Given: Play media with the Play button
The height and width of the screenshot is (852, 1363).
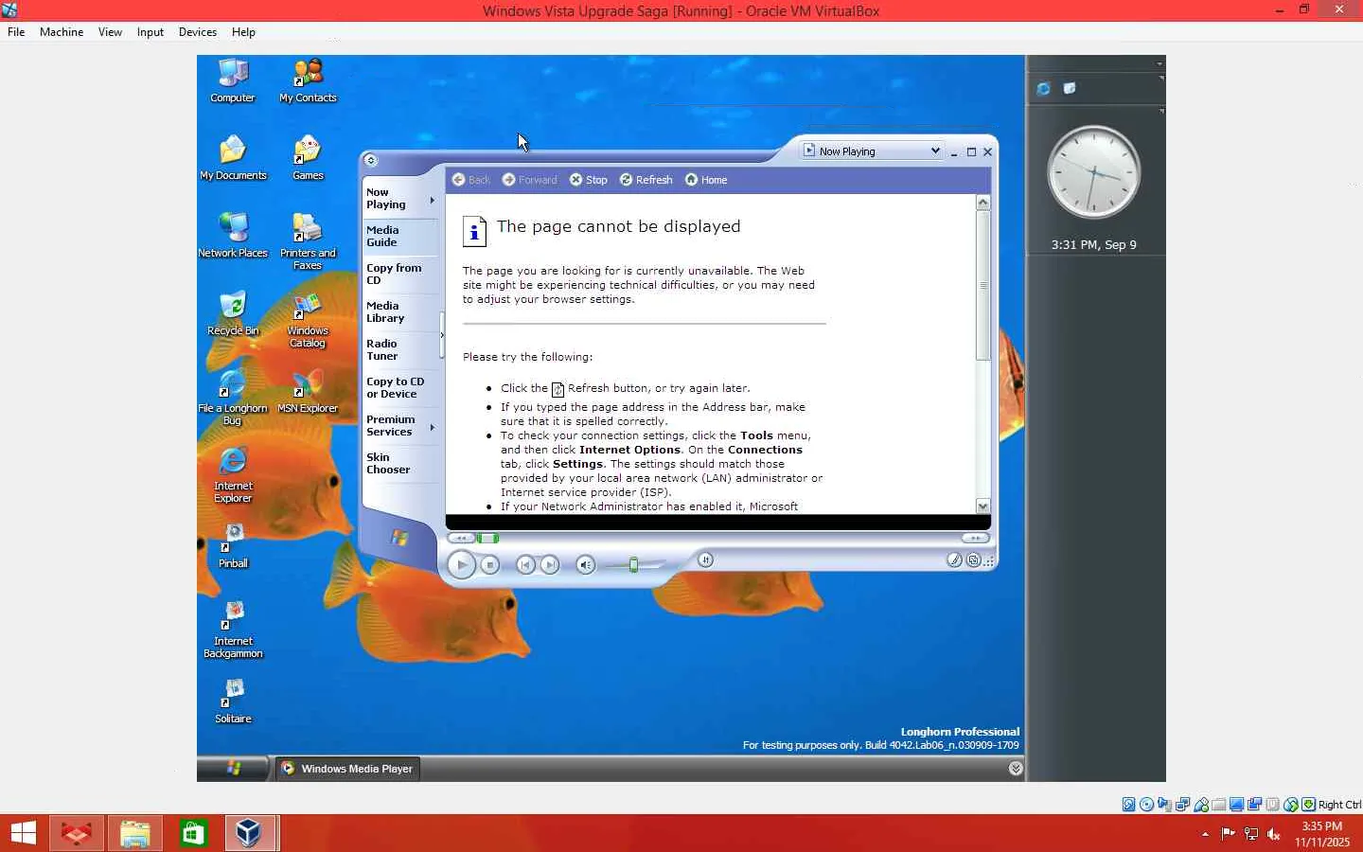Looking at the screenshot, I should [461, 565].
